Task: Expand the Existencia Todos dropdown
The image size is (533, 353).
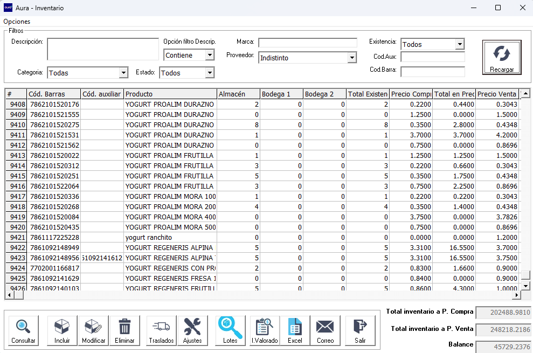Action: click(460, 44)
